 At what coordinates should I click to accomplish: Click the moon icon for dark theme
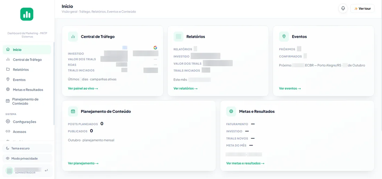pos(8,148)
